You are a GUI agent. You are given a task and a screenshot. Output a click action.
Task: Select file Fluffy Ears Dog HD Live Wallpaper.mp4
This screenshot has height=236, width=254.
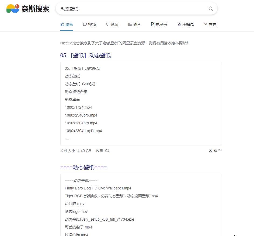(98, 188)
